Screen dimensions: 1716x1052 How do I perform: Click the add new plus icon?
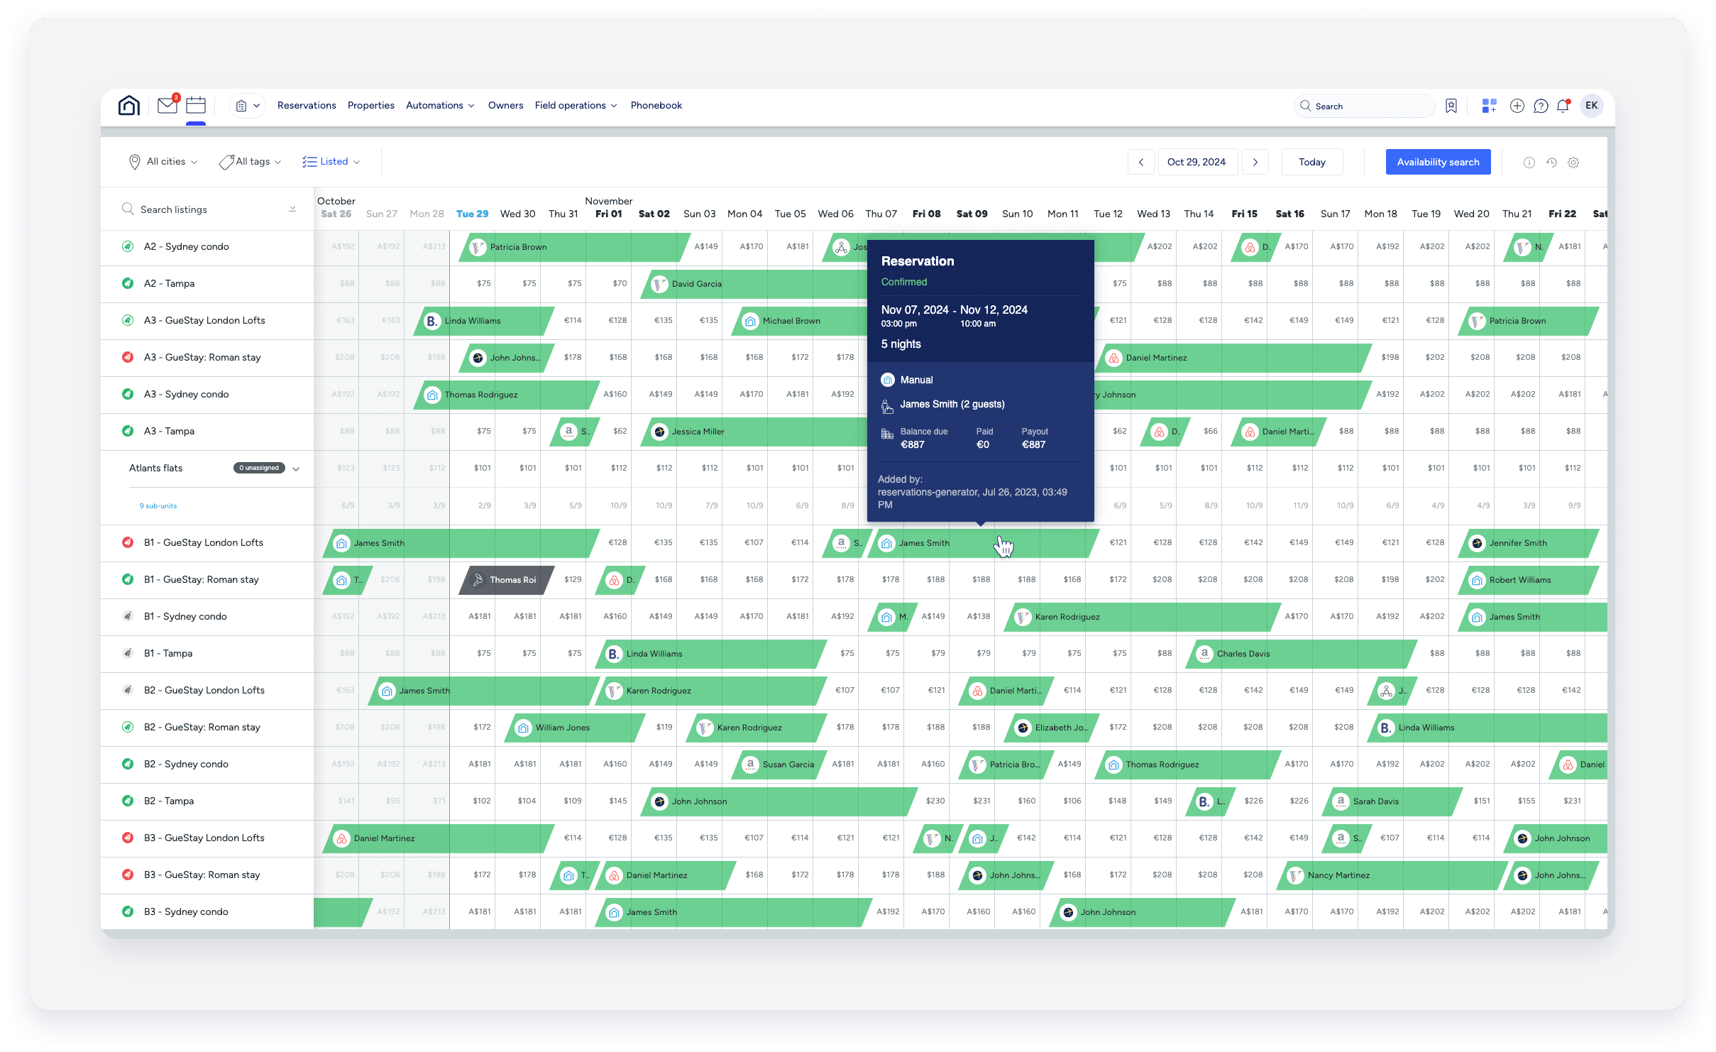(x=1517, y=106)
